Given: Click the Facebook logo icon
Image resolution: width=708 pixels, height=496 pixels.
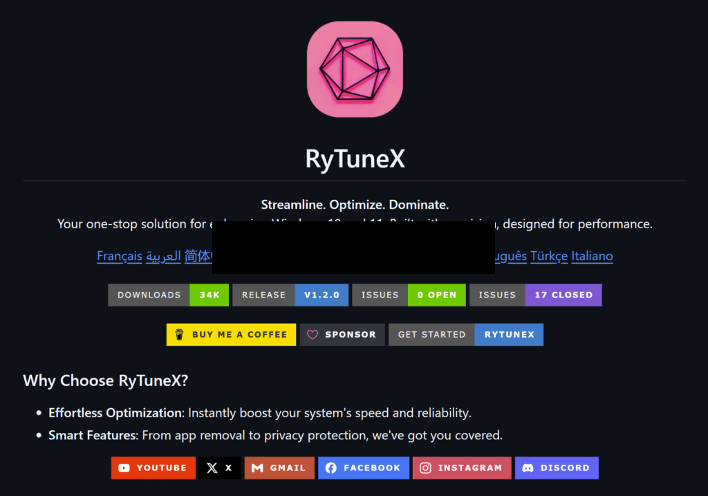Looking at the screenshot, I should tap(331, 468).
